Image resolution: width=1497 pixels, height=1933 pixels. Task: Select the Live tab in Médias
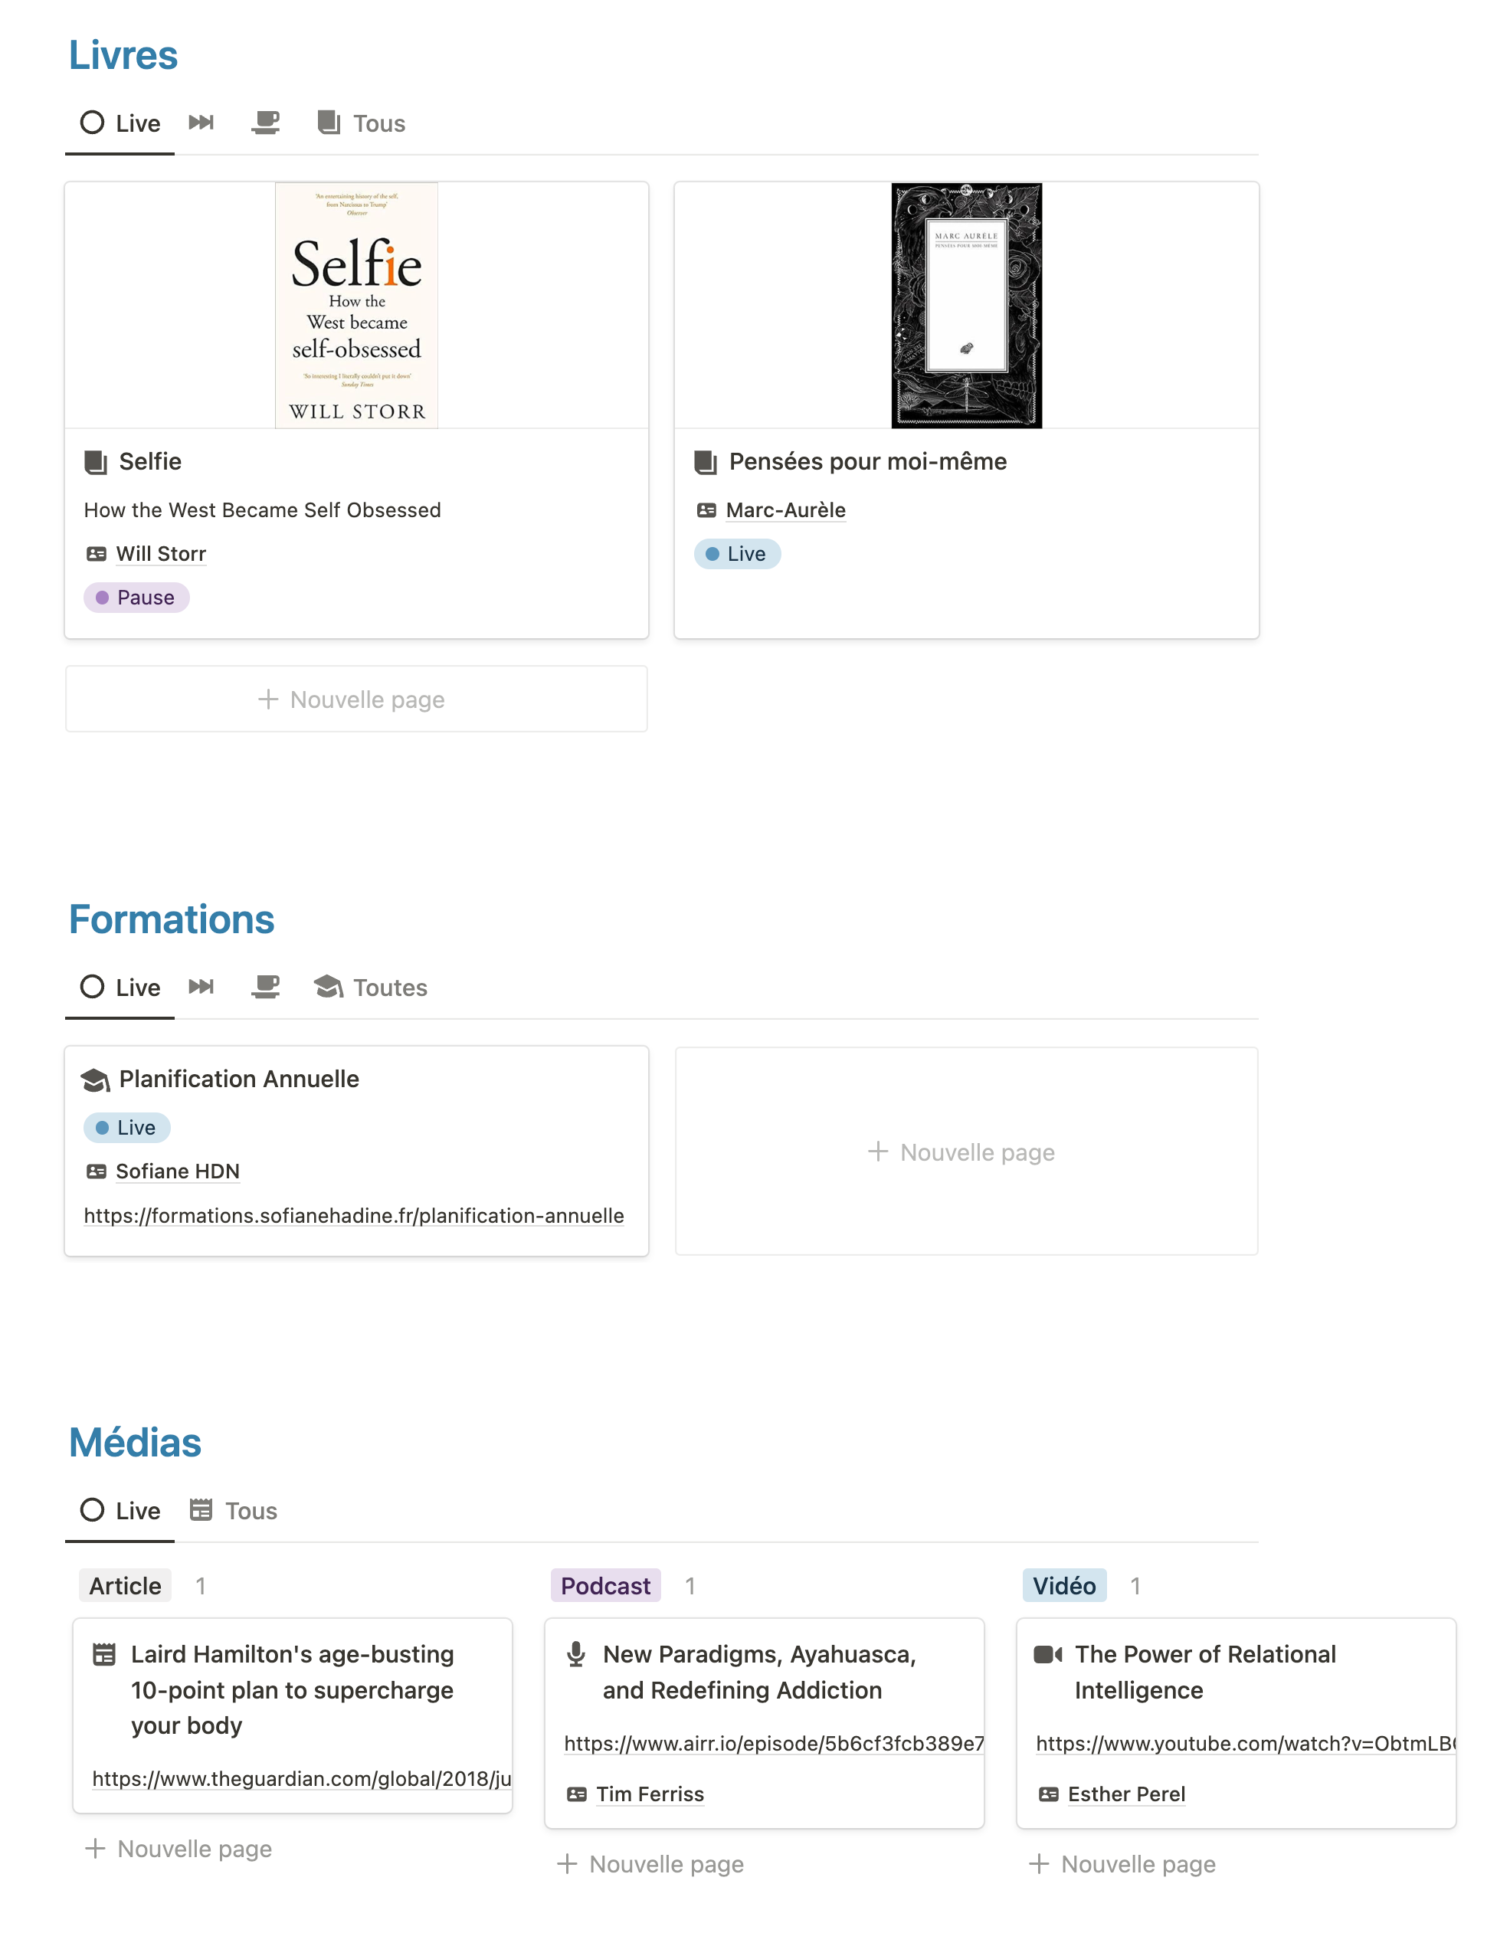[x=120, y=1511]
